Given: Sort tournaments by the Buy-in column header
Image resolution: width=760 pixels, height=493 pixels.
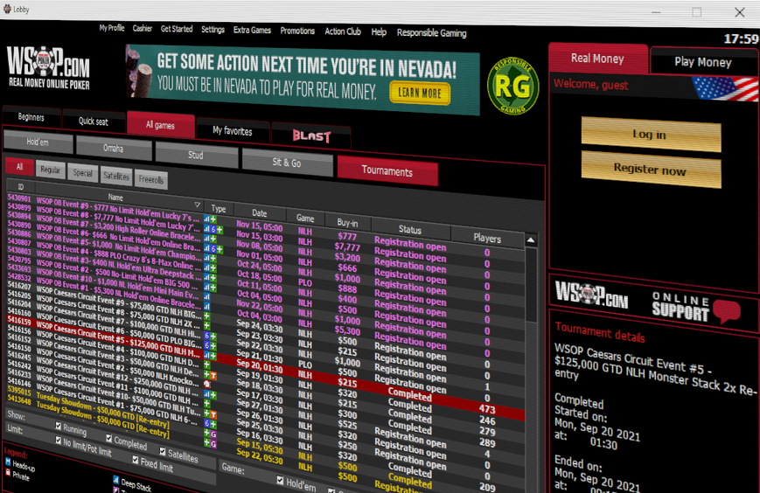Looking at the screenshot, I should point(347,222).
